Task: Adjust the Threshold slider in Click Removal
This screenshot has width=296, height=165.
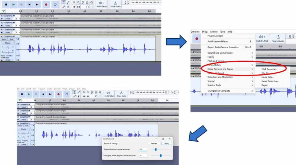Action: point(156,149)
